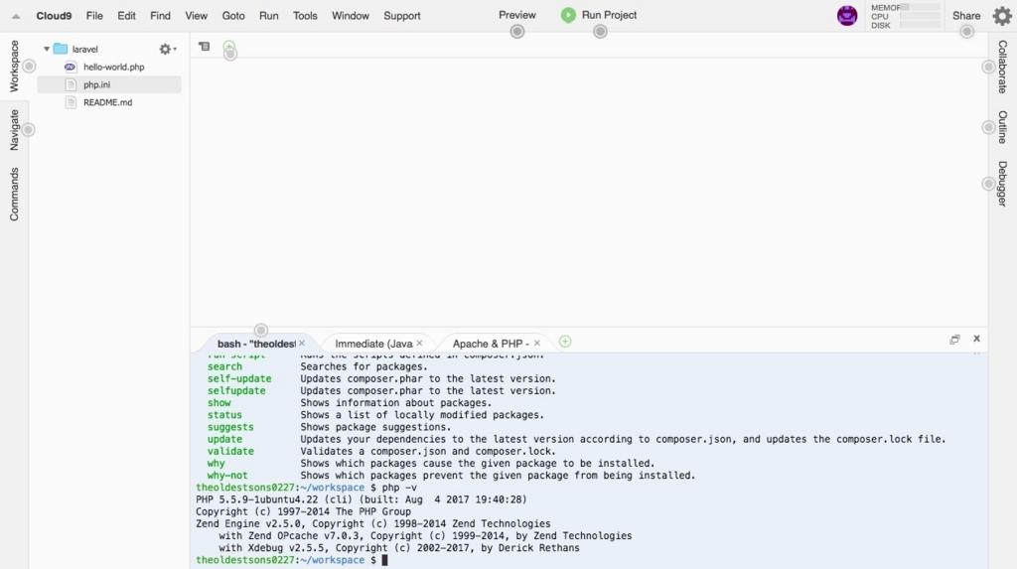Open the file tree settings gear dropdown
This screenshot has width=1017, height=569.
coord(168,49)
